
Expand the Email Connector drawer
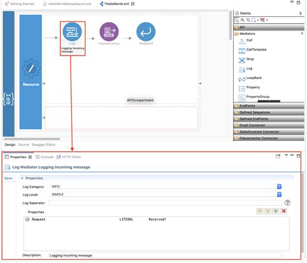269,125
